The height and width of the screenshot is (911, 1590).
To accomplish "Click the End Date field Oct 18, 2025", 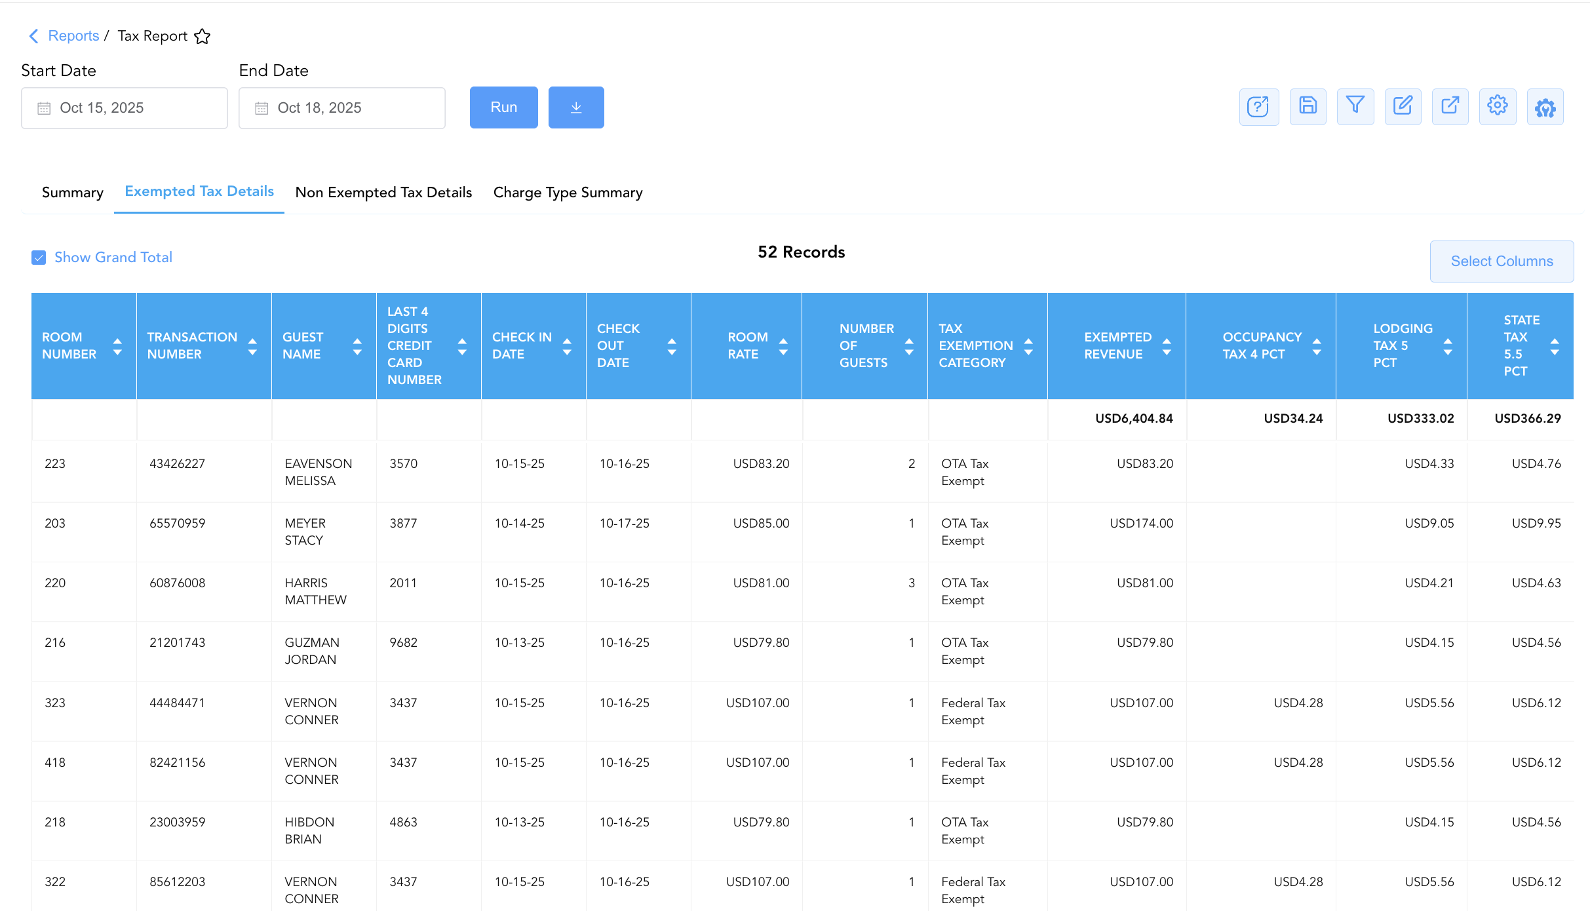I will [342, 108].
